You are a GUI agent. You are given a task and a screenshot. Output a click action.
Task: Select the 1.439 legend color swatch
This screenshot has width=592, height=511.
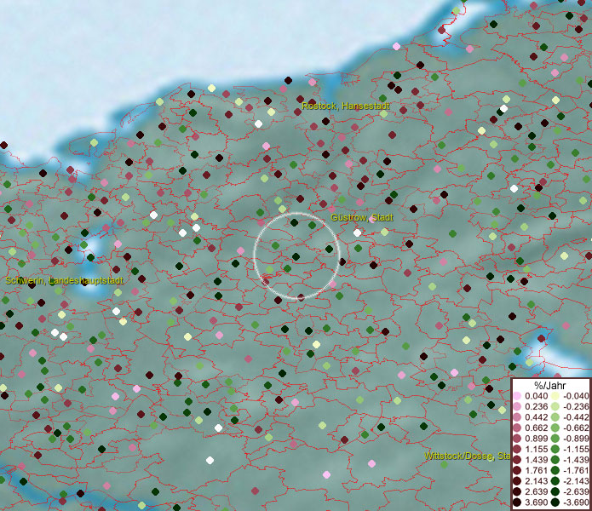point(517,460)
